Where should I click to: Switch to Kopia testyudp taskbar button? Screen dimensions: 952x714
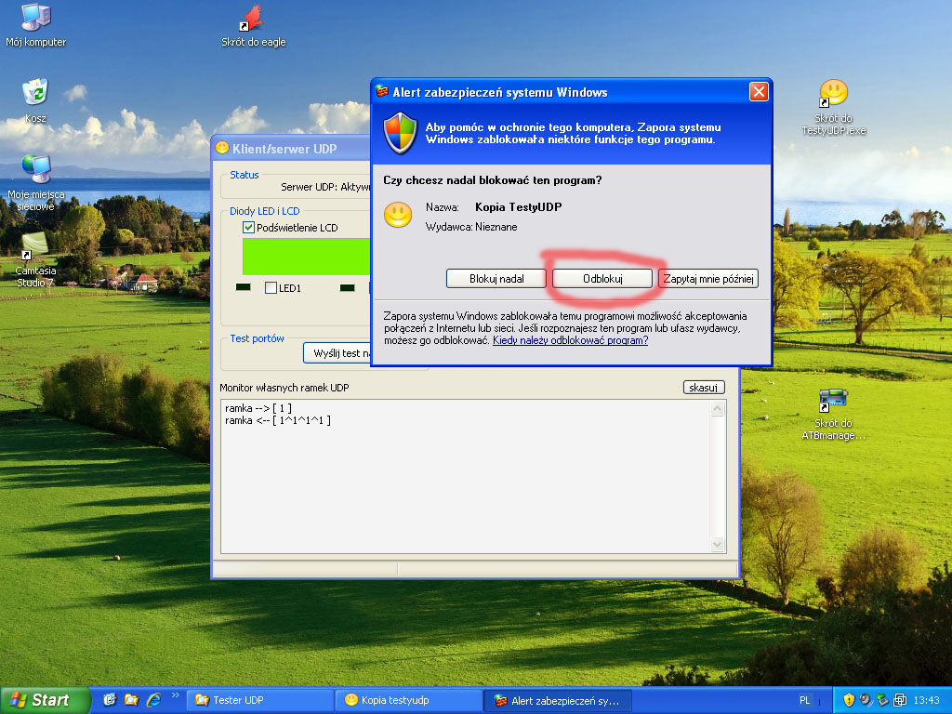pos(409,700)
